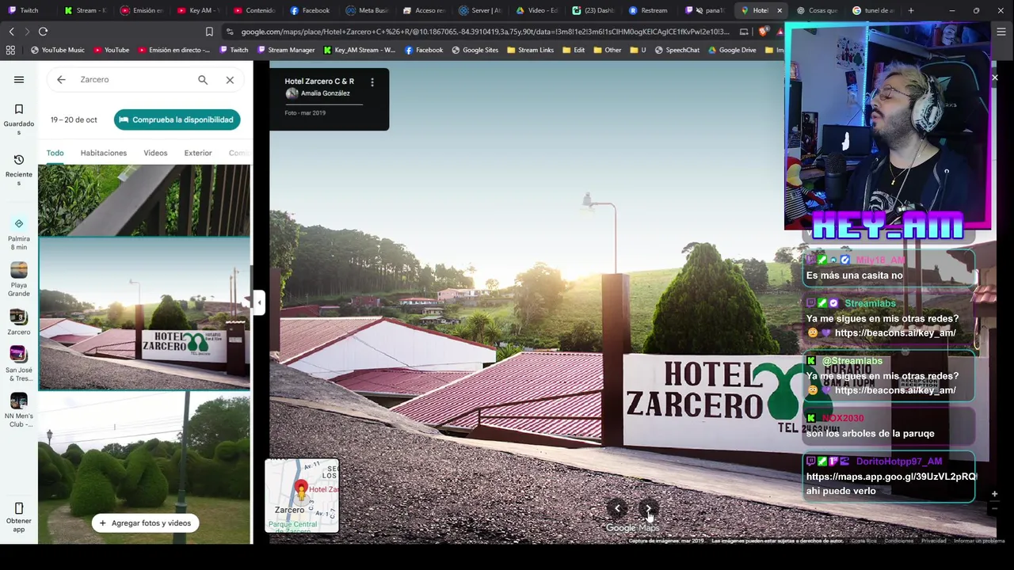
Task: Open browser apps grid icon
Action: (x=10, y=50)
